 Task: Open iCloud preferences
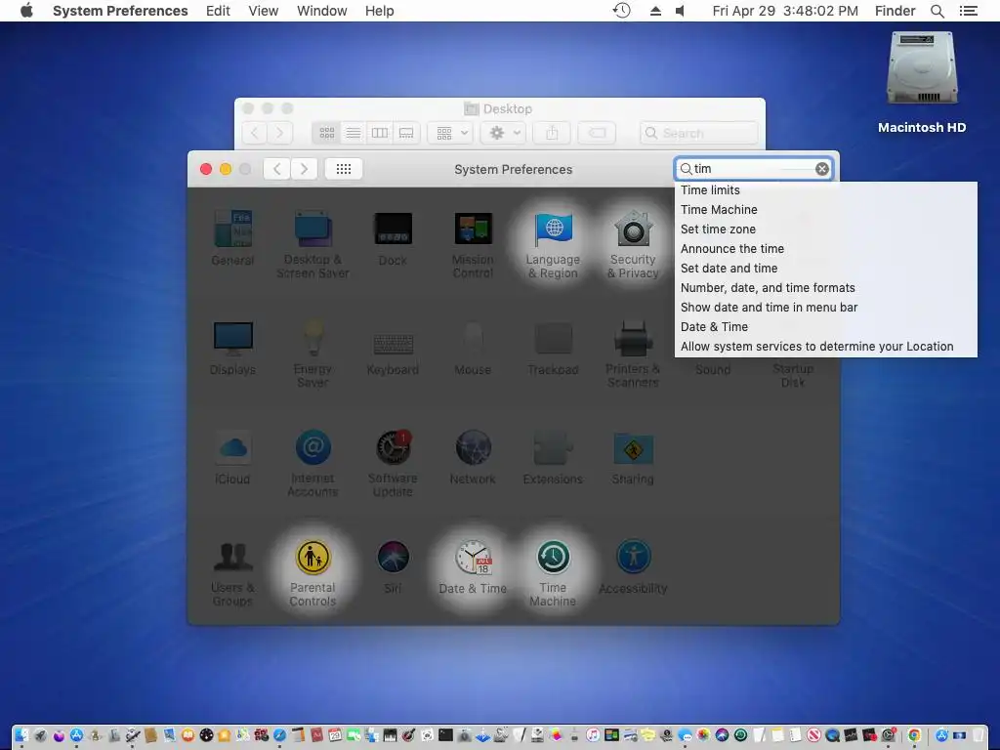click(232, 457)
